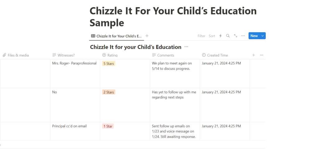Screen dimensions: 313x149
Task: Open the column options ellipsis in table header
Action: 262,55
